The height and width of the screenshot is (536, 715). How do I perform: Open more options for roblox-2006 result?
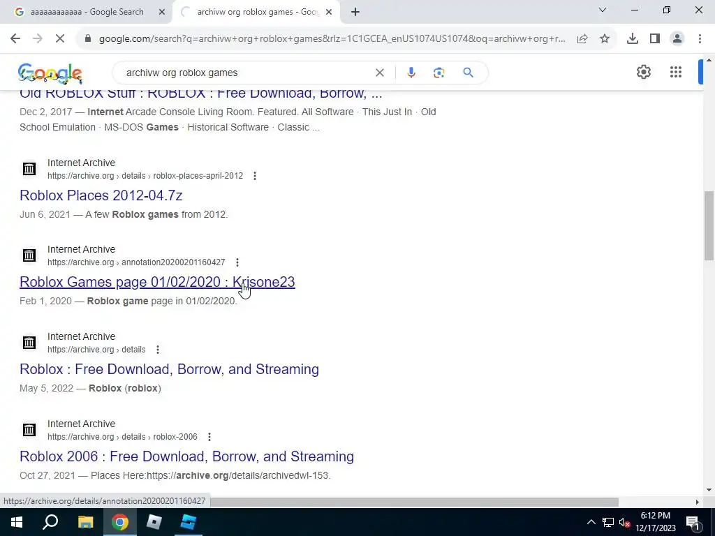coord(209,437)
